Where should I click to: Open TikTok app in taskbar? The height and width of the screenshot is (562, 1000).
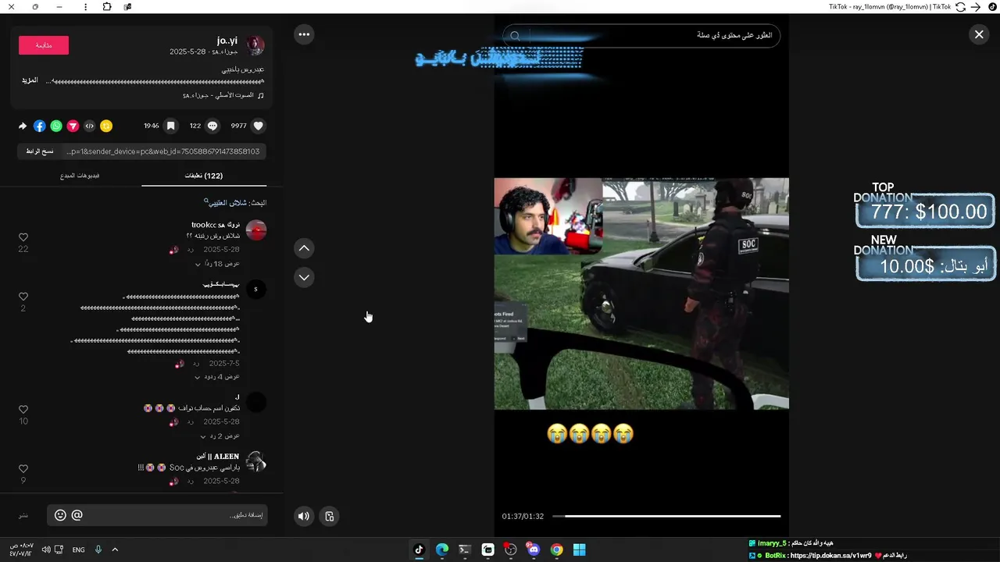tap(419, 550)
